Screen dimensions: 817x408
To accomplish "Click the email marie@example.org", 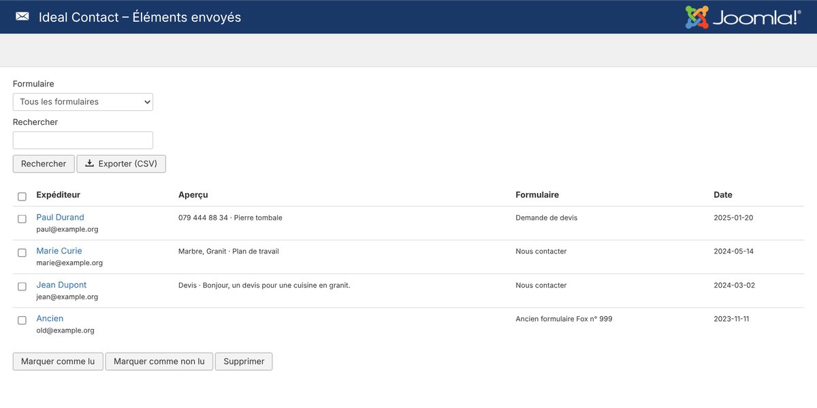I will point(69,263).
